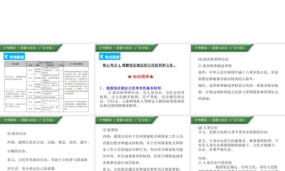
Task: Click the line 有提出批评和建议的权利
Action: (143, 143)
